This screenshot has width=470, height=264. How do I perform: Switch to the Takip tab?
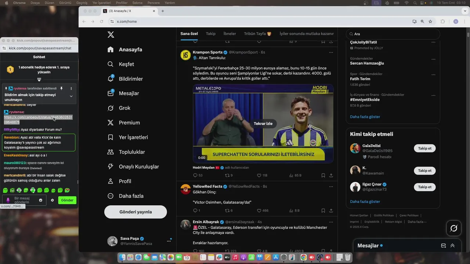[211, 34]
